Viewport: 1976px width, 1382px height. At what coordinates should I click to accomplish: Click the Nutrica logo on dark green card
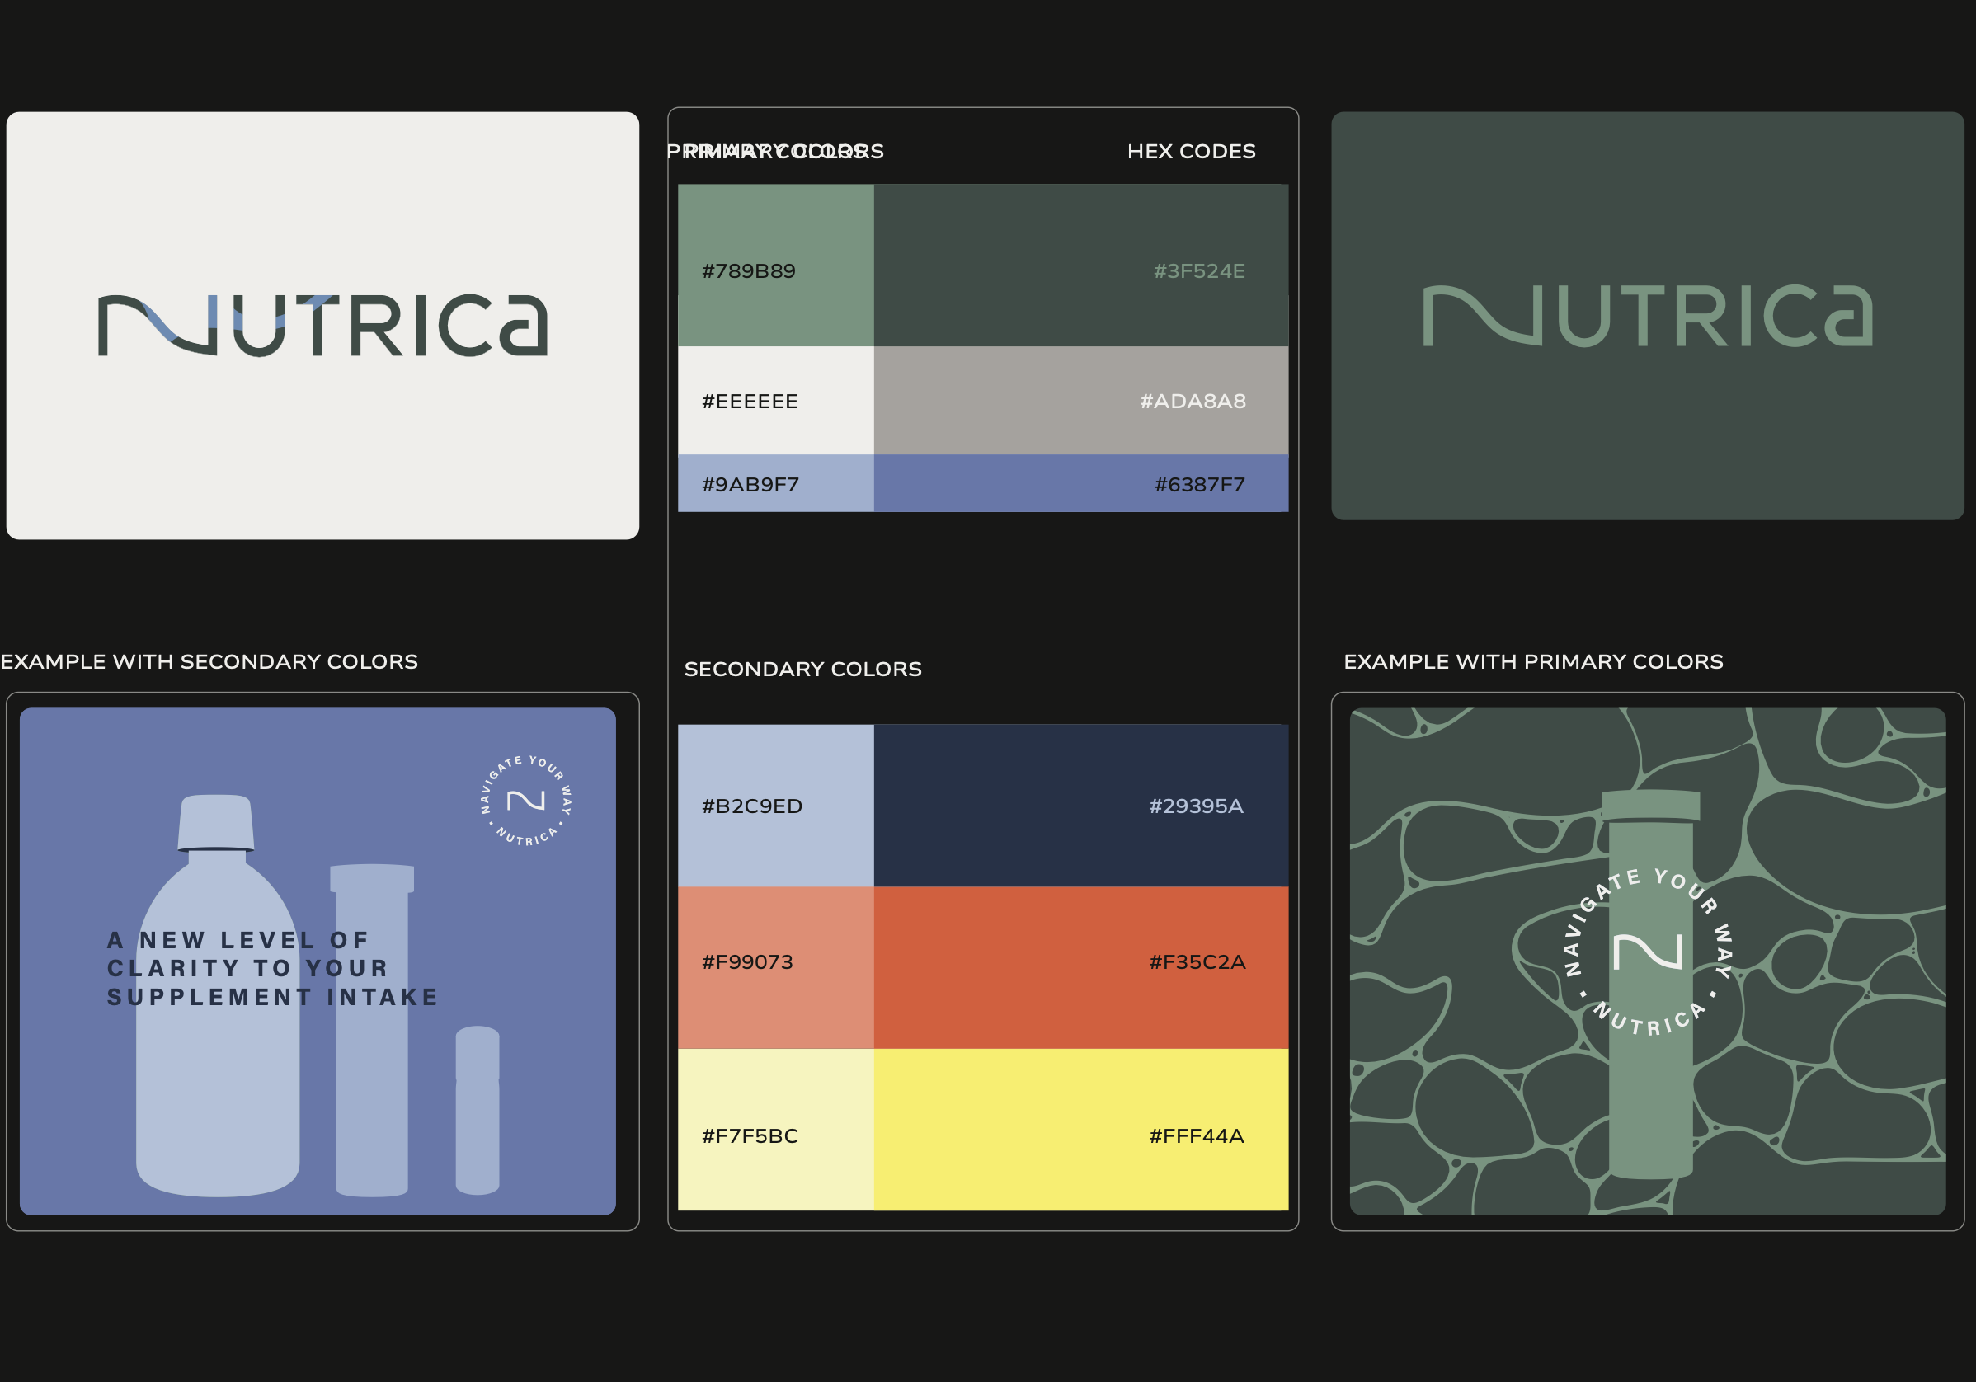point(1646,316)
